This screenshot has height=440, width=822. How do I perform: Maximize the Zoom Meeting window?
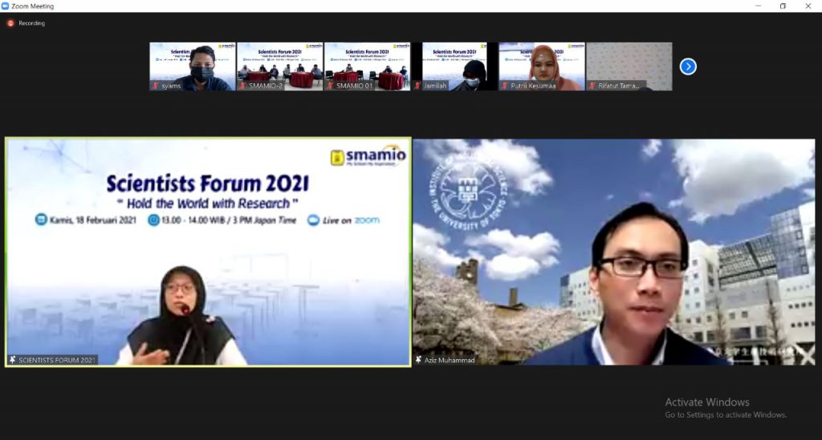point(783,6)
